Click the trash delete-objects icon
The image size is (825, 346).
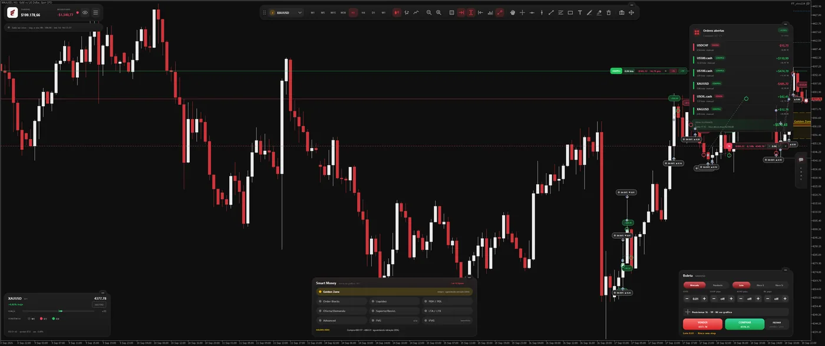click(609, 12)
